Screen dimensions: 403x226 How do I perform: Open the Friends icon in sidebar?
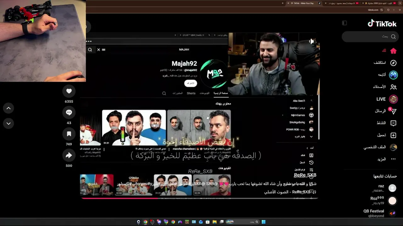pos(393,87)
